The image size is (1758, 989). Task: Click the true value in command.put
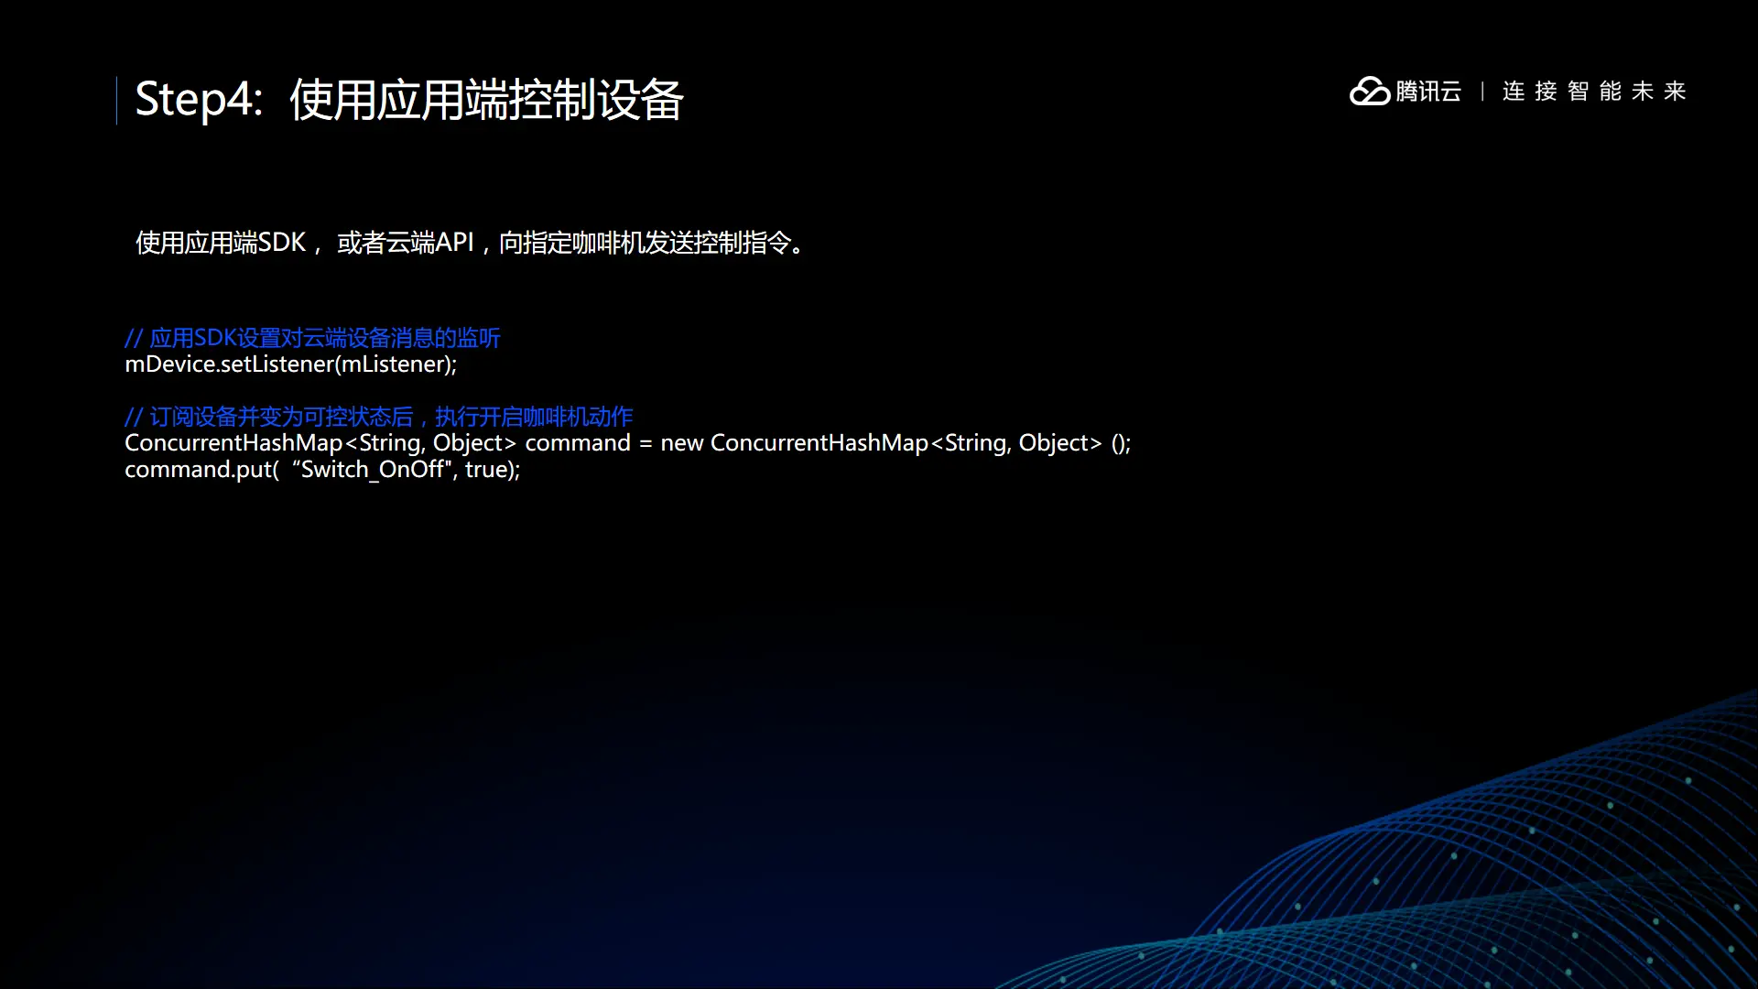pyautogui.click(x=485, y=470)
